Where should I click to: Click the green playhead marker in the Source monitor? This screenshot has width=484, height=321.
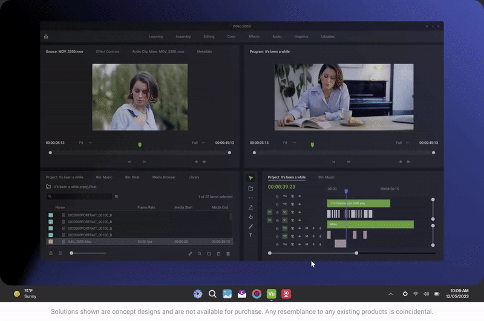(140, 144)
